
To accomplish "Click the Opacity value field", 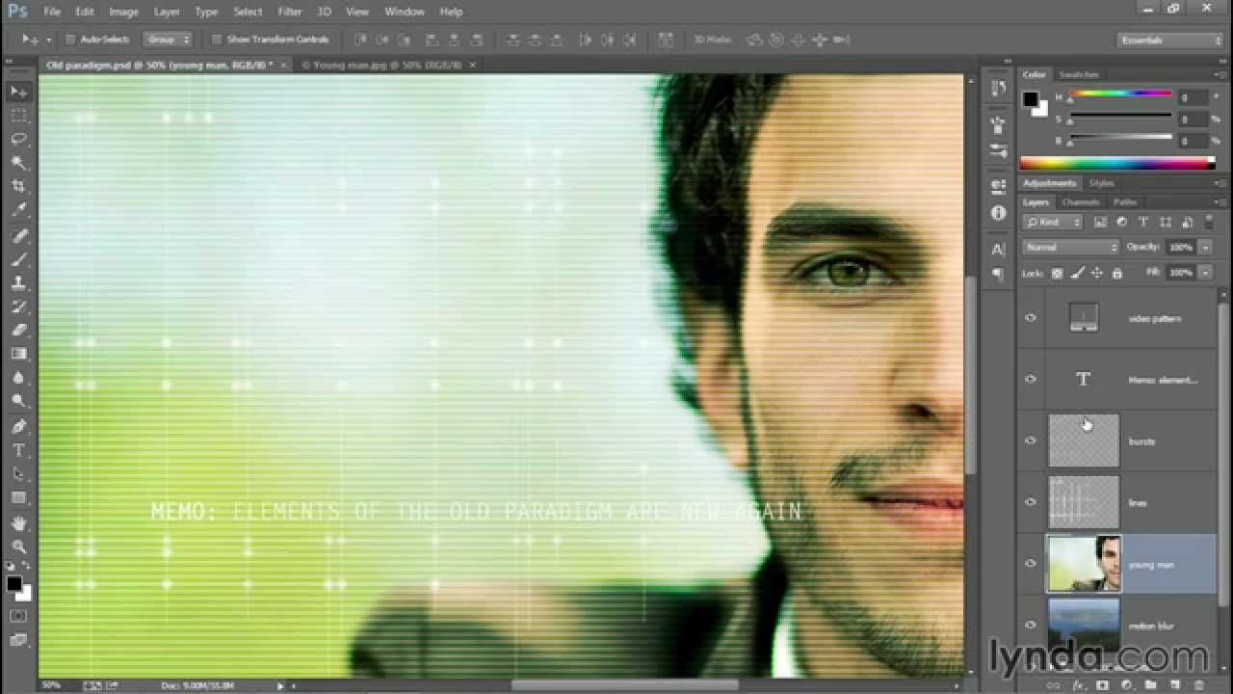I will click(1180, 248).
